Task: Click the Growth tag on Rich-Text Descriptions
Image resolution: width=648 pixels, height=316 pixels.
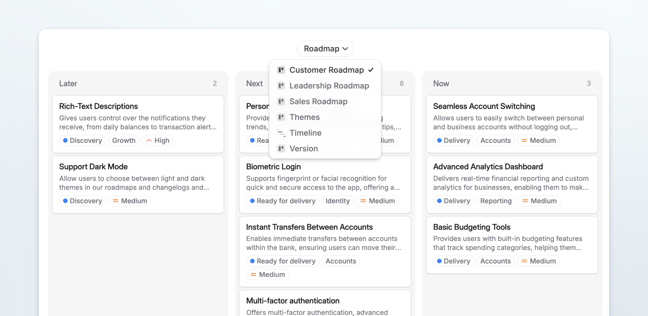Action: (x=124, y=140)
